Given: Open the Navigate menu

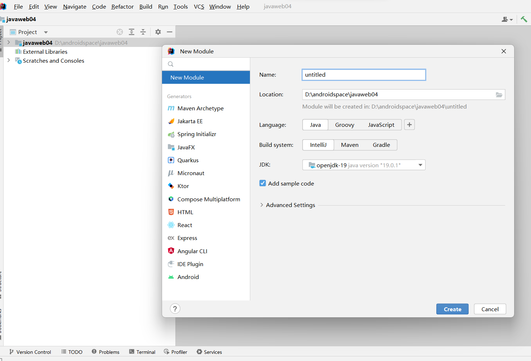Looking at the screenshot, I should [75, 6].
